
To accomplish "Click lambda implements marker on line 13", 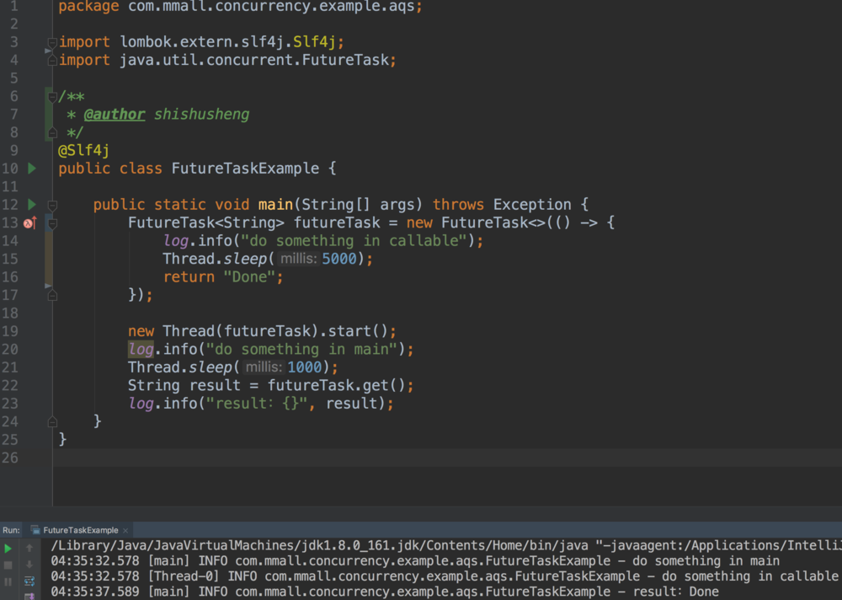I will (x=30, y=222).
